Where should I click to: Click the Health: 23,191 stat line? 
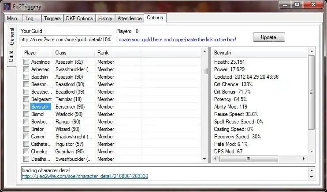pyautogui.click(x=230, y=62)
